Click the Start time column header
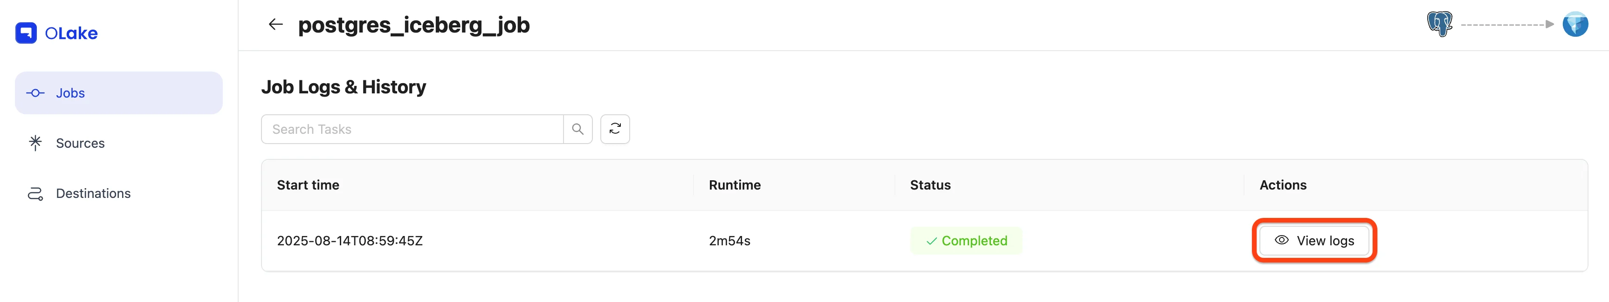Viewport: 1609px width, 302px height. tap(308, 185)
